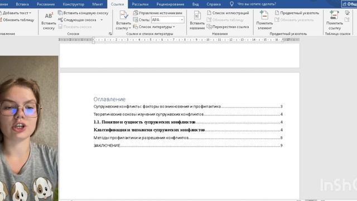Select the Ссылки tab
The height and width of the screenshot is (201, 357).
[x=118, y=4]
